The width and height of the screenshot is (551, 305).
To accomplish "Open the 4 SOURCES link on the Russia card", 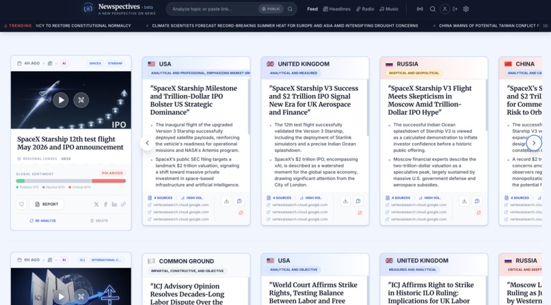I will click(x=398, y=198).
